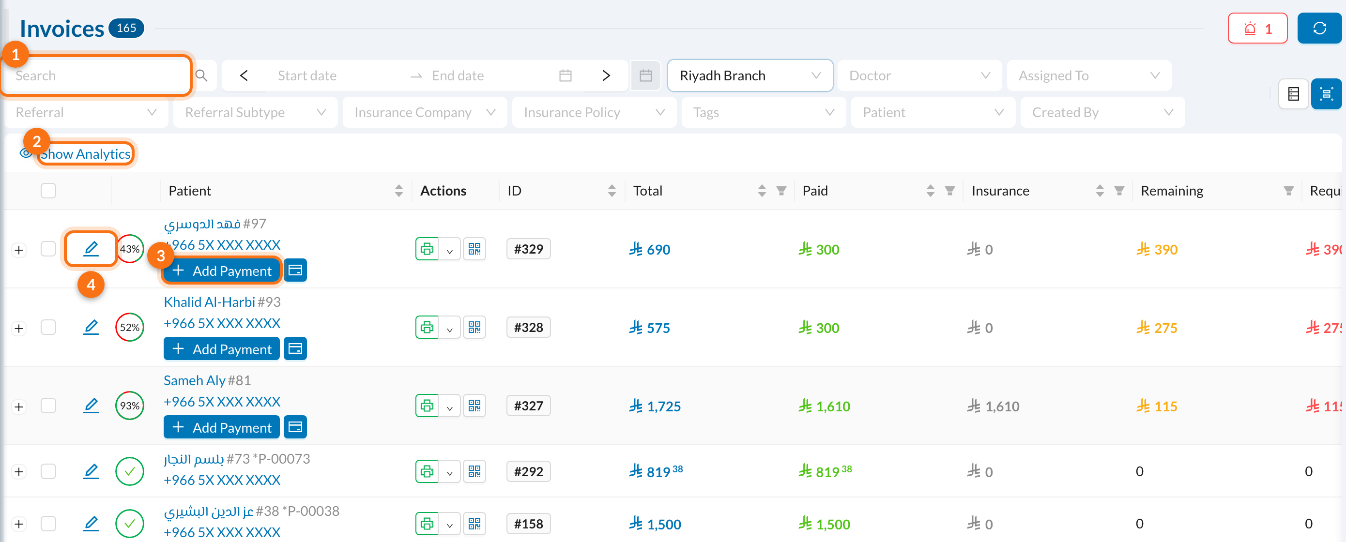Show Analytics link
The height and width of the screenshot is (542, 1346).
point(86,154)
